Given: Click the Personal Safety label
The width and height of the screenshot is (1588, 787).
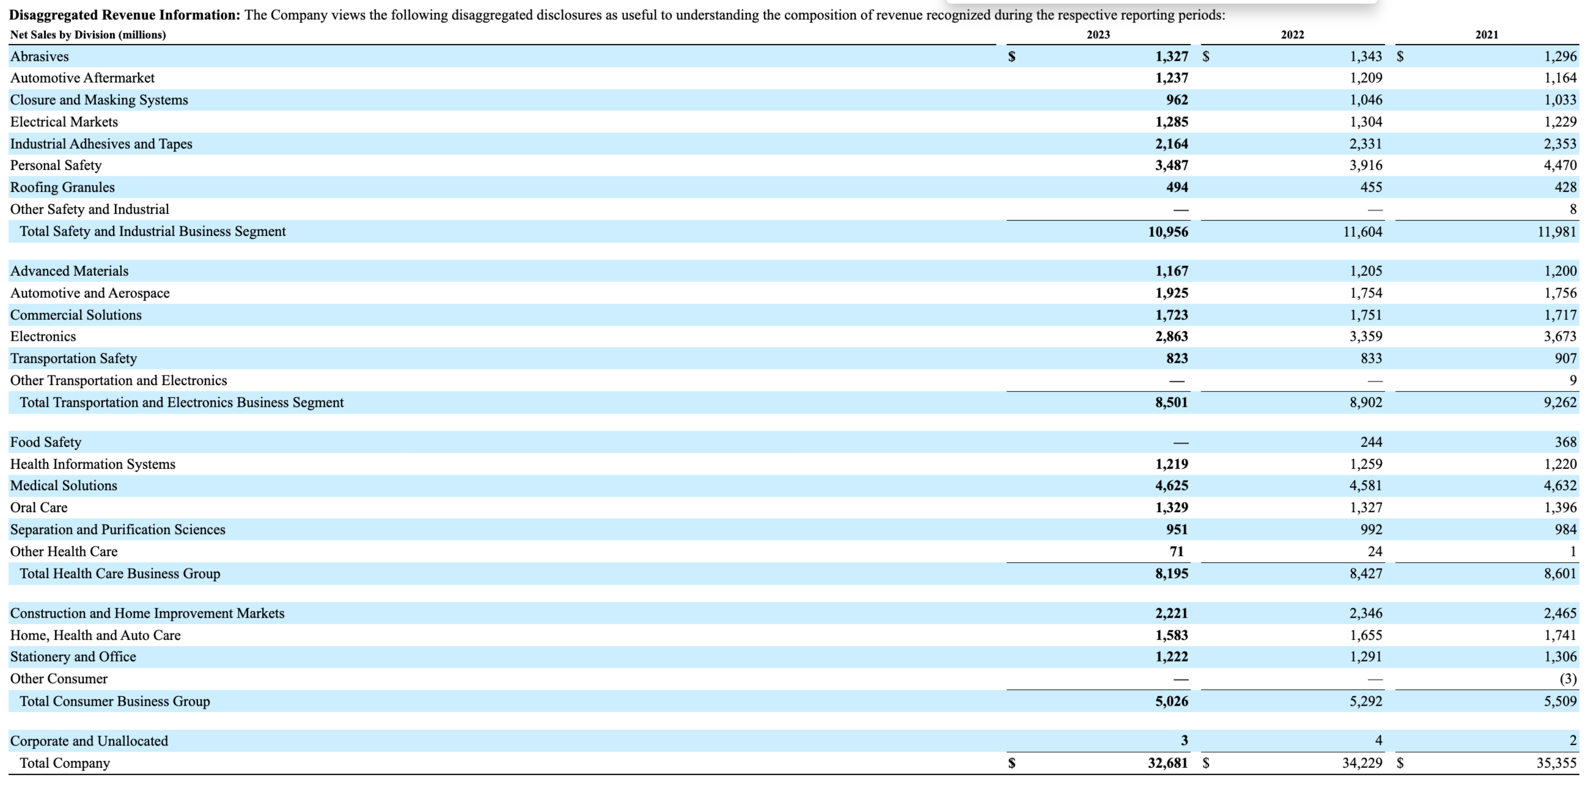Looking at the screenshot, I should pos(55,165).
